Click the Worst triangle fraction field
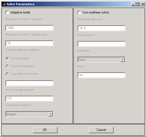The width and height of the screenshot is (146, 137). point(29,98)
